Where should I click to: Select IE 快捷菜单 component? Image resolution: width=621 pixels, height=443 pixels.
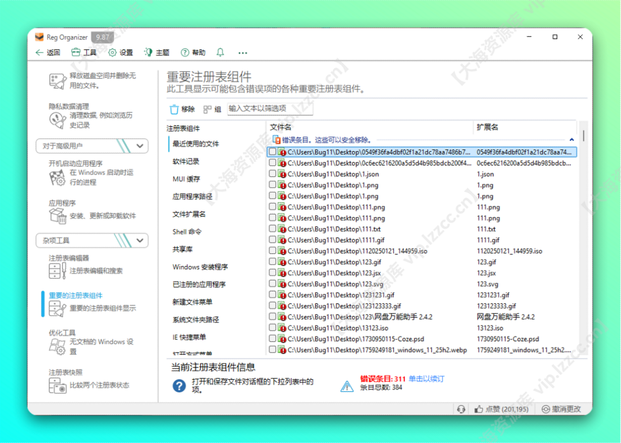coord(189,337)
